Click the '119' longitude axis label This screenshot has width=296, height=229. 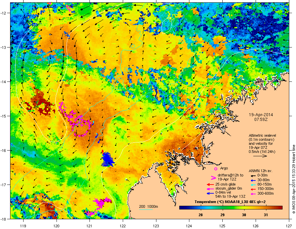click(23, 226)
